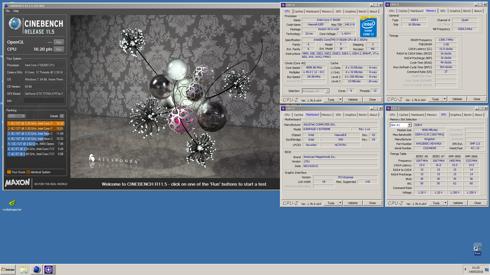Click the Cinebench sphere logo
The height and width of the screenshot is (275, 490).
coord(15,24)
